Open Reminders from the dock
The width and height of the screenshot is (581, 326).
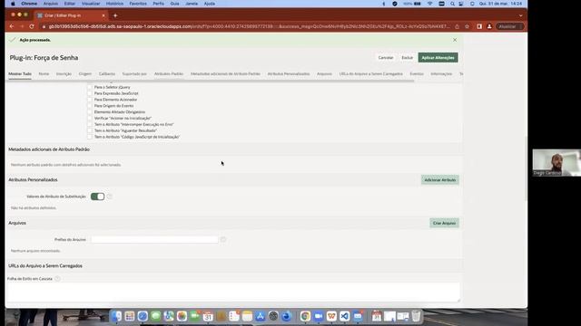[234, 316]
